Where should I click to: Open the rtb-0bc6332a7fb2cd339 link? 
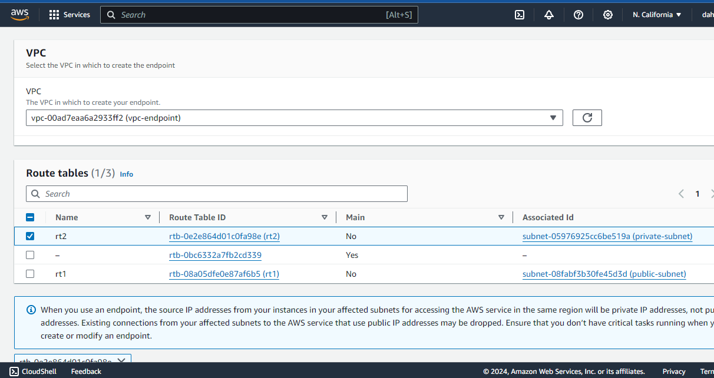coord(215,255)
